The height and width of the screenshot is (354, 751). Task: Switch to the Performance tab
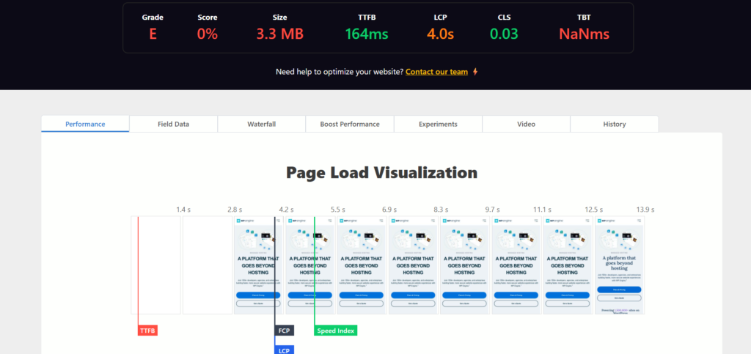85,124
